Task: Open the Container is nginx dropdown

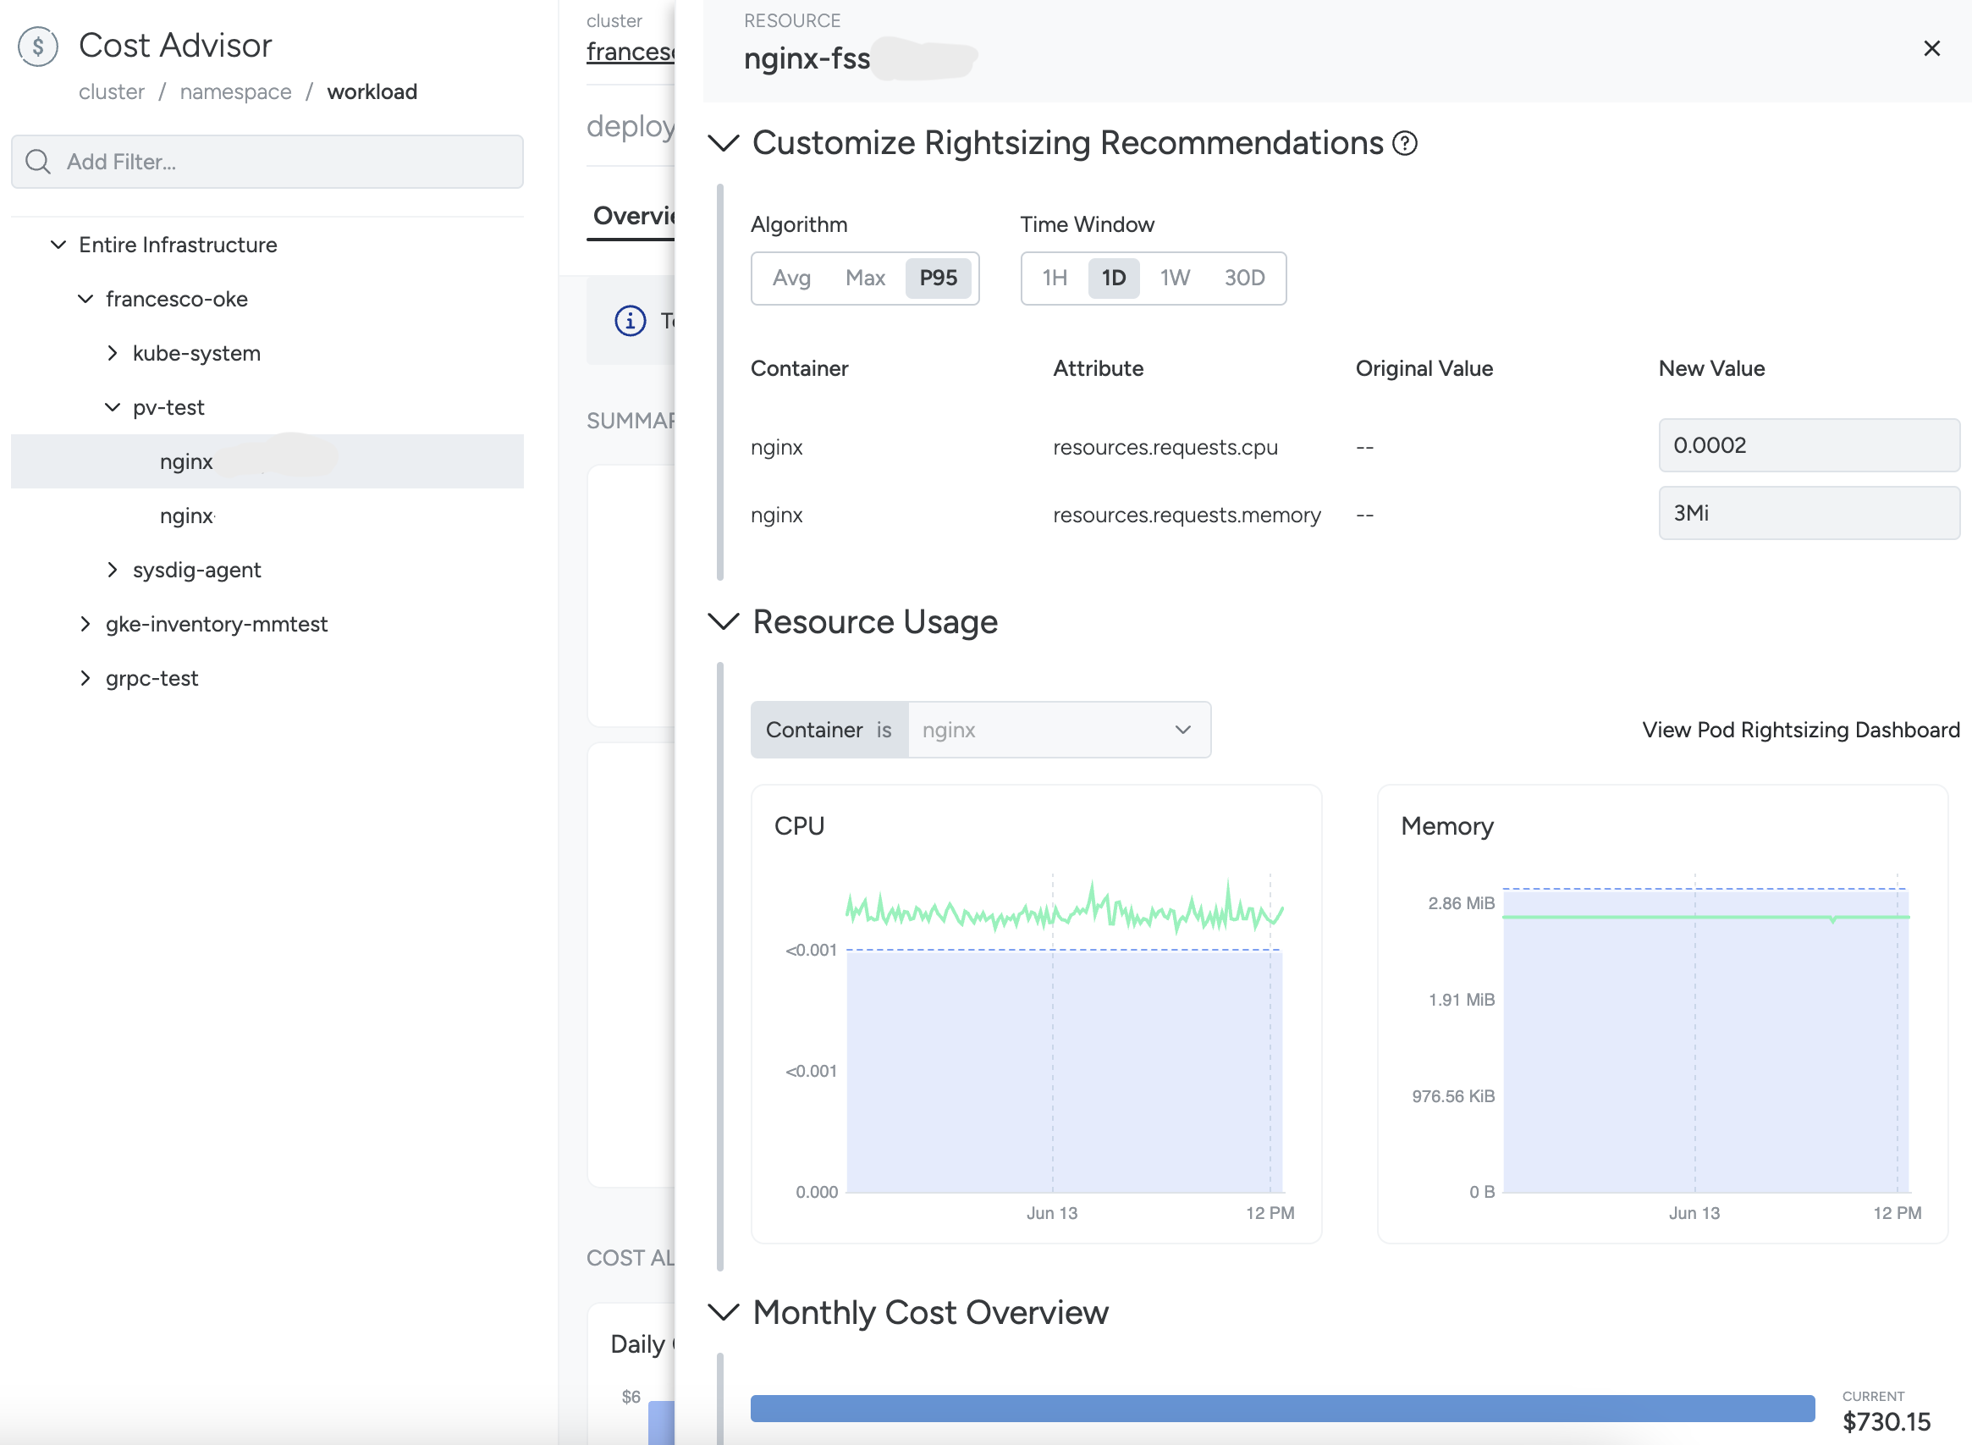Action: (x=1059, y=731)
